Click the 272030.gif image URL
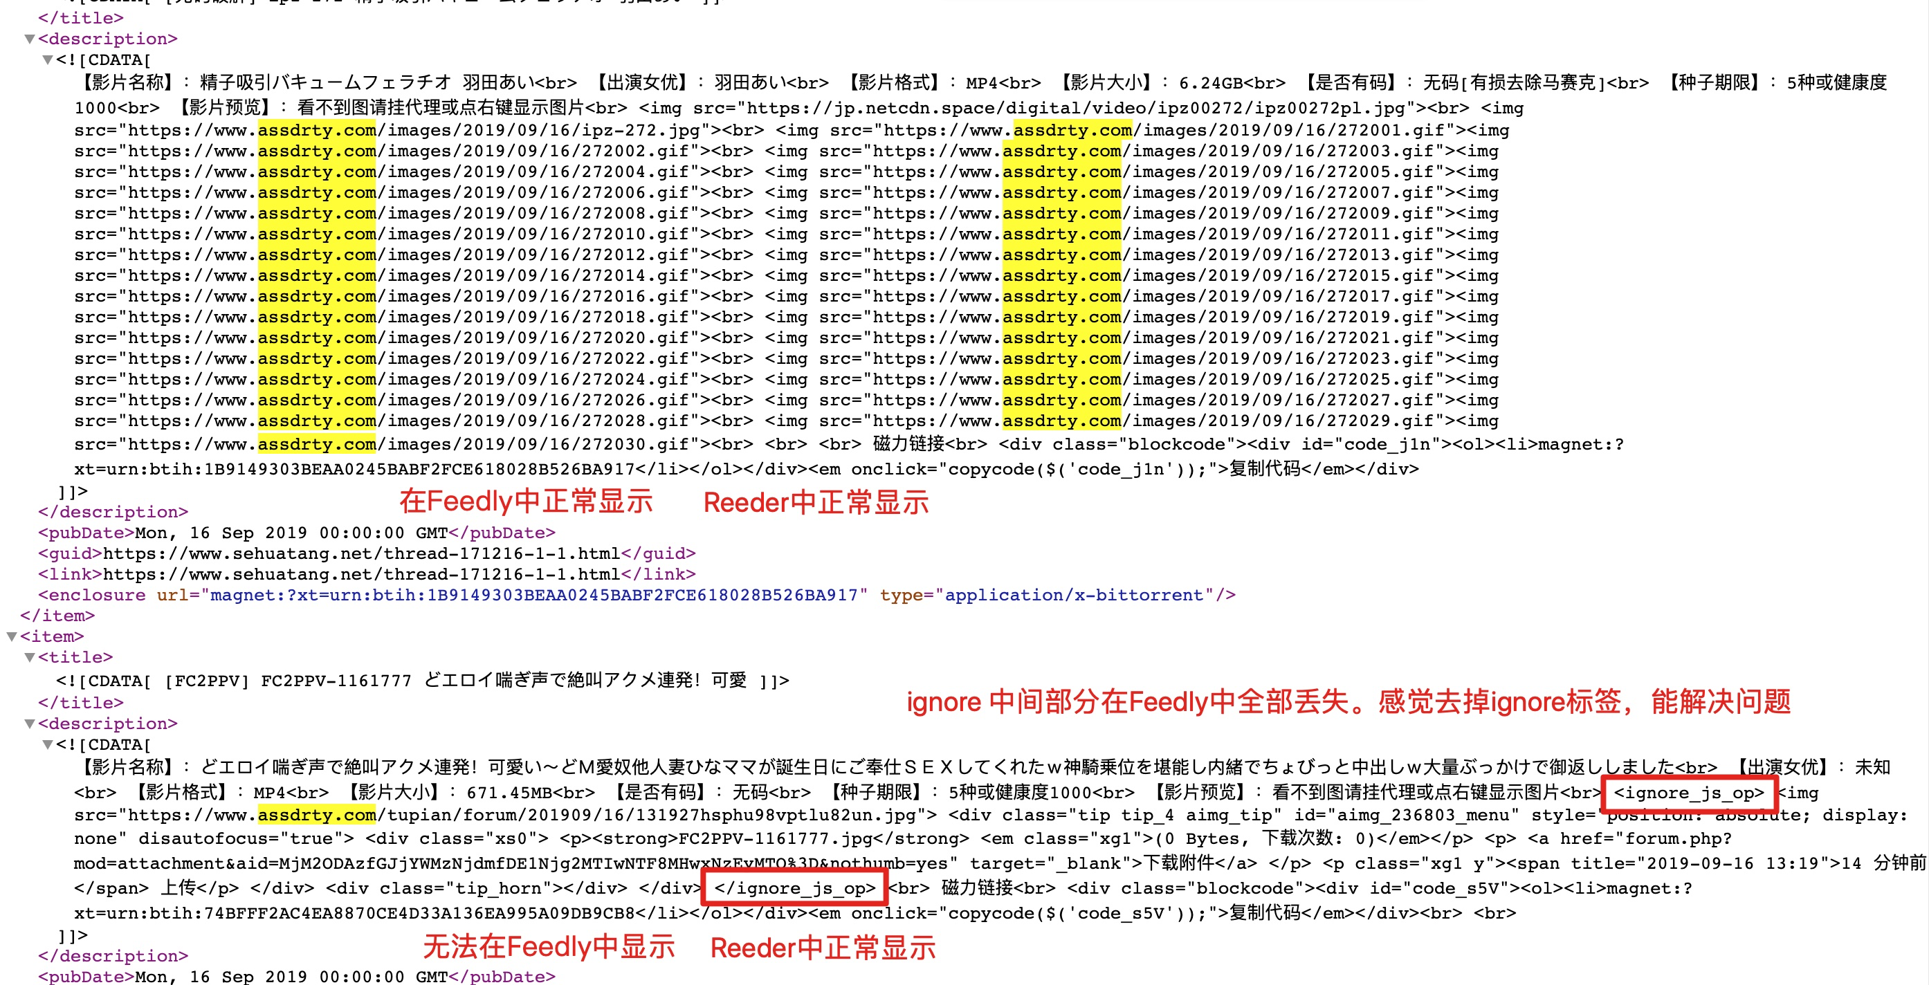 pos(409,445)
